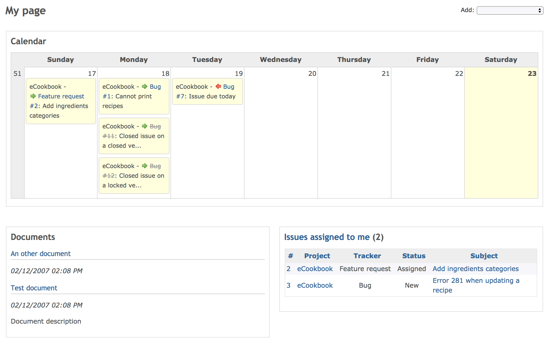Sort issues by Subject column header

(x=484, y=256)
